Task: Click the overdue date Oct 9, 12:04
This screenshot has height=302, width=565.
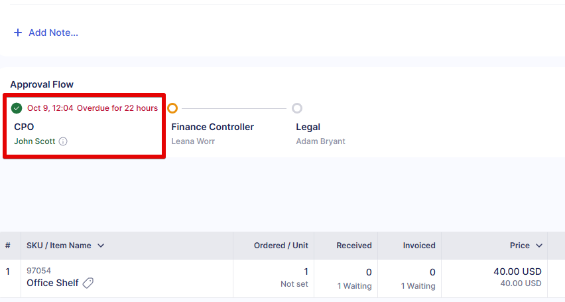Action: (50, 108)
